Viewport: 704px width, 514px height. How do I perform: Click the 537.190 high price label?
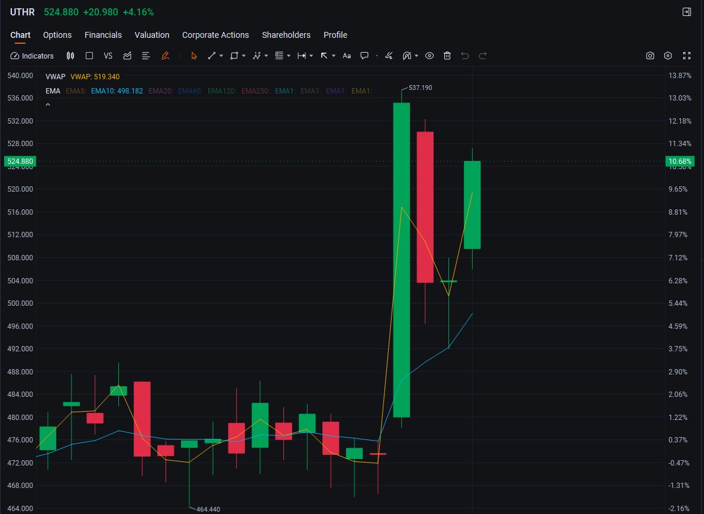pos(420,88)
